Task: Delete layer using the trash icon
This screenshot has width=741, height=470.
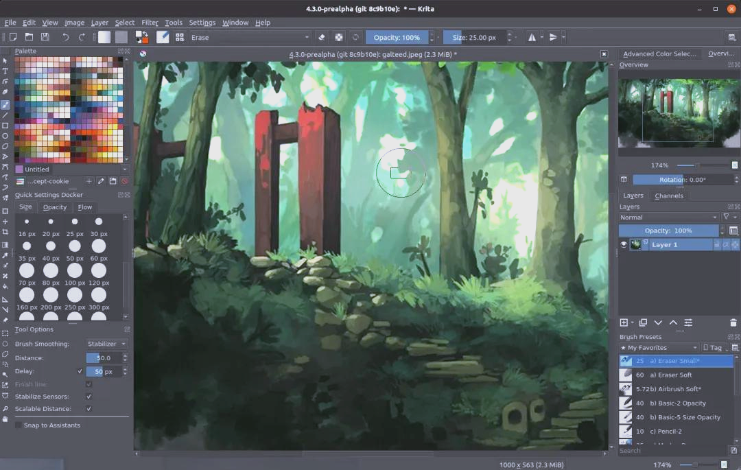Action: [733, 322]
